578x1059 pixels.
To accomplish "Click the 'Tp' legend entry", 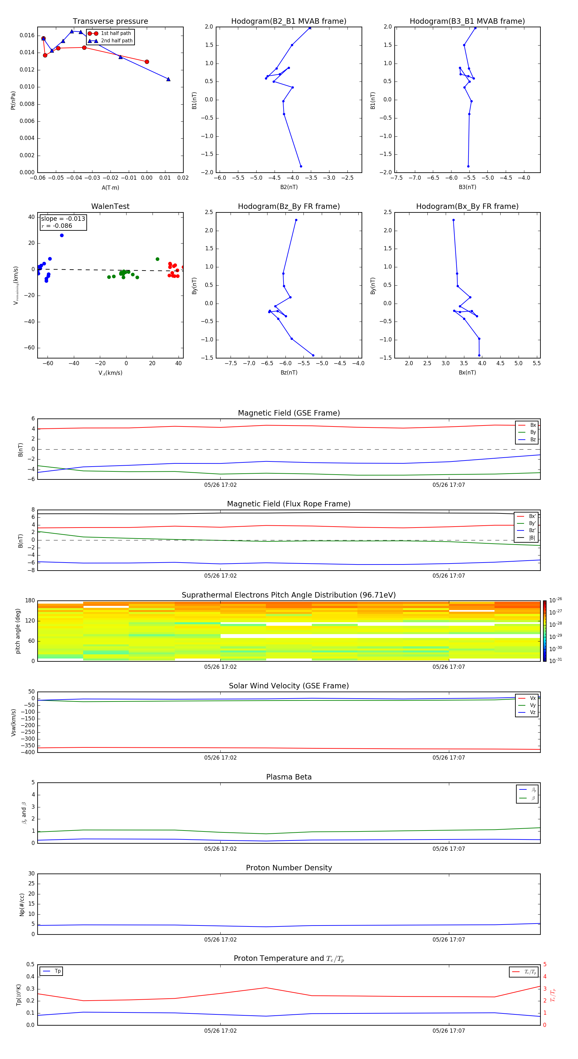I will pos(51,971).
